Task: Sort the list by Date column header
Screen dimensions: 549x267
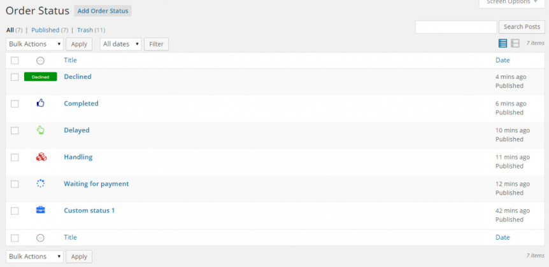Action: click(503, 60)
